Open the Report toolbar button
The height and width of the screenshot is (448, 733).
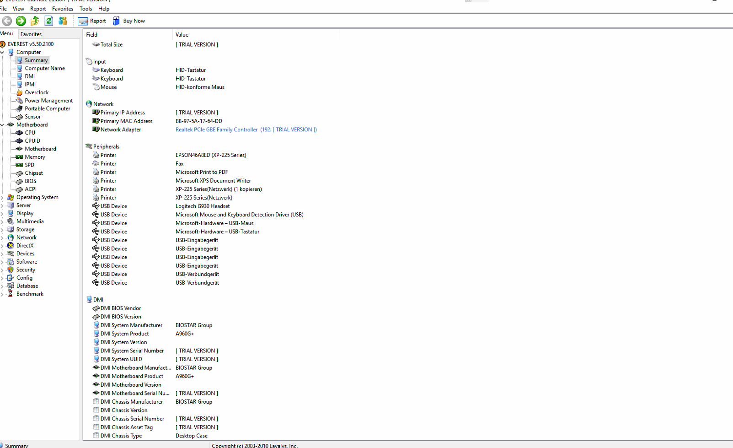92,21
